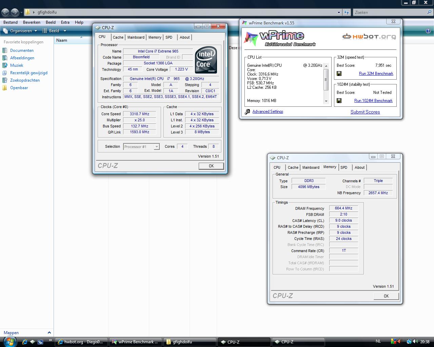Click the DRAM Frequency value 664.4 MHz

343,208
